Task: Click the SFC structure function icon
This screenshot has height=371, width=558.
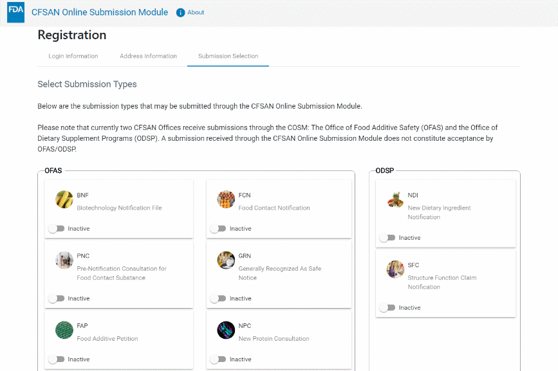Action: point(395,269)
